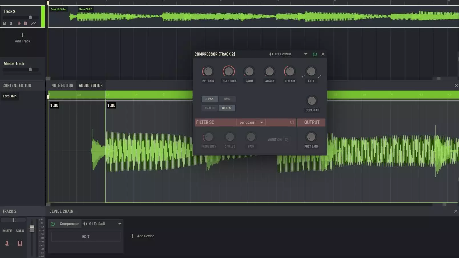Switch to the Note Editor tab

[62, 85]
